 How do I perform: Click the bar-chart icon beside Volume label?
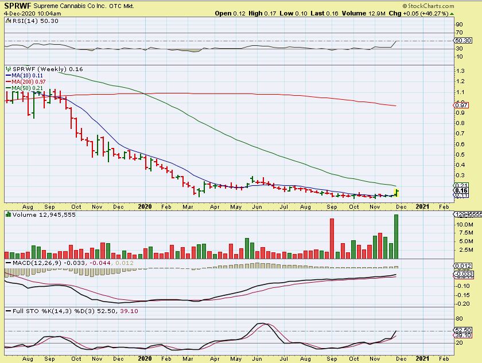point(9,214)
